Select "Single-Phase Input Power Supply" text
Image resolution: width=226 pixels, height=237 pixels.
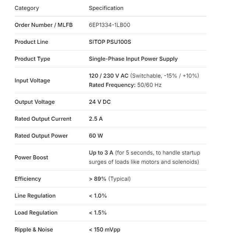(x=133, y=59)
